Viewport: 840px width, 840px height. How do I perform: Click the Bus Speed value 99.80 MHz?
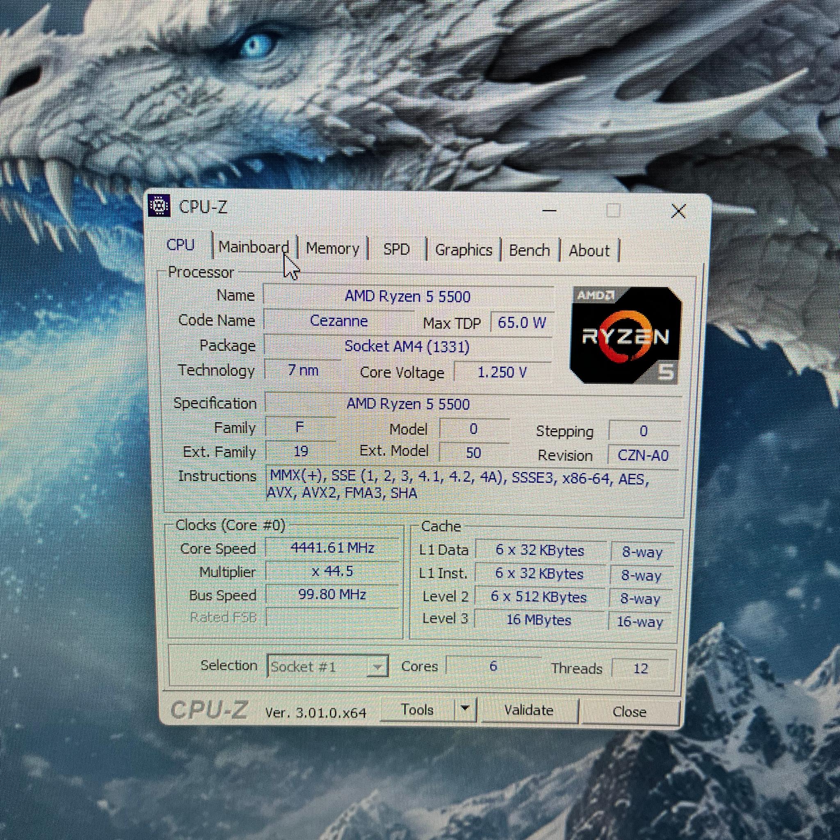(x=332, y=594)
